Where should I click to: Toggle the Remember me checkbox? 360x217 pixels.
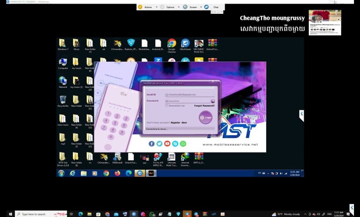pos(167,106)
